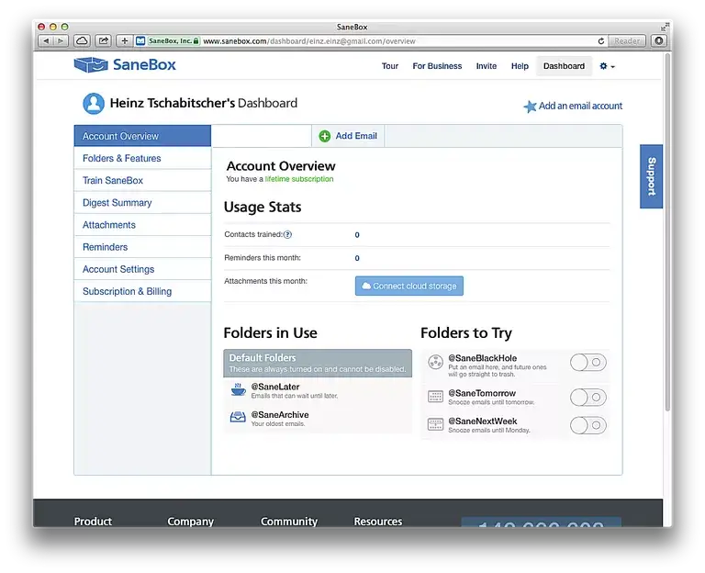
Task: Go back with Safari back arrow
Action: click(46, 41)
